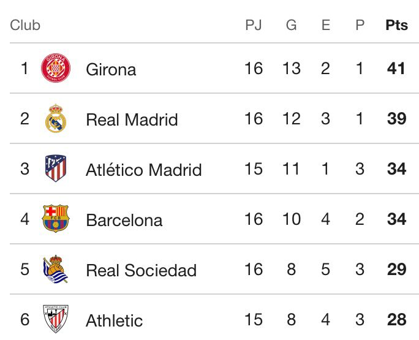Screen dimensions: 419x340
Task: Select the Real Sociedad team name
Action: 141,270
